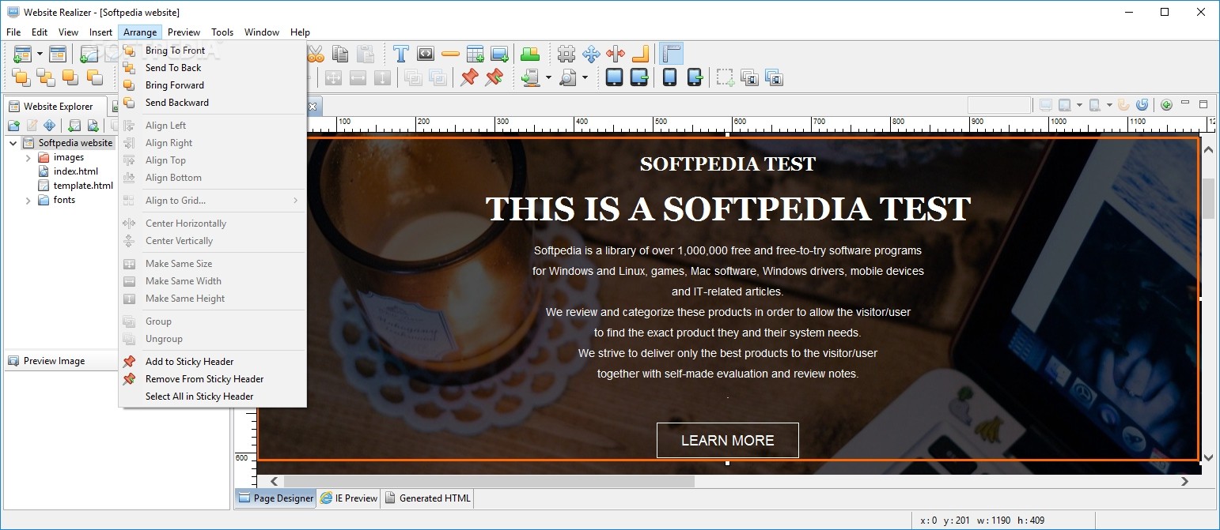Click the insert table icon
Screen dimensions: 1220x530
click(475, 54)
